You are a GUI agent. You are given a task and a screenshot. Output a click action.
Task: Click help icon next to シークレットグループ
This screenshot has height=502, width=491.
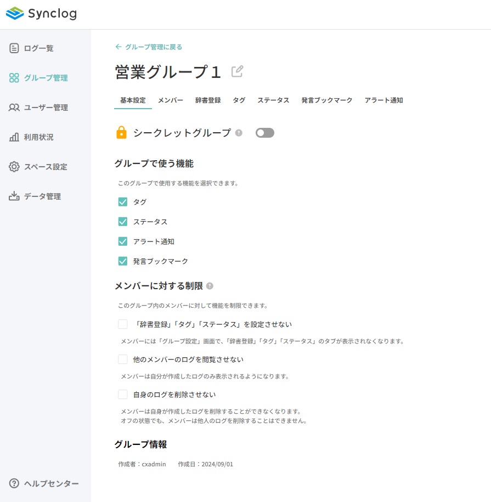click(239, 133)
